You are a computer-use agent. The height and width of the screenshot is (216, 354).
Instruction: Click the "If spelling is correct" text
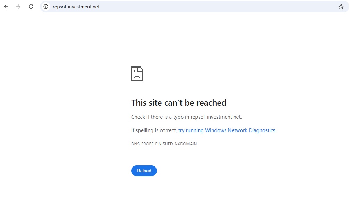154,130
